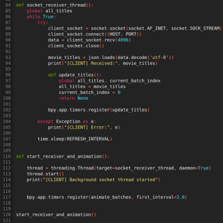Click the 'global all_titles' line

tap(50, 11)
